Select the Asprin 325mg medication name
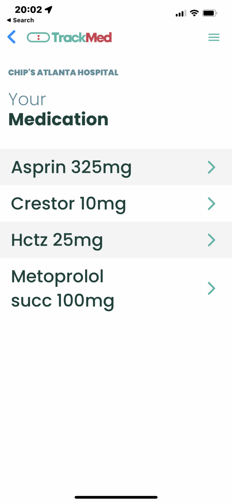 click(x=71, y=167)
